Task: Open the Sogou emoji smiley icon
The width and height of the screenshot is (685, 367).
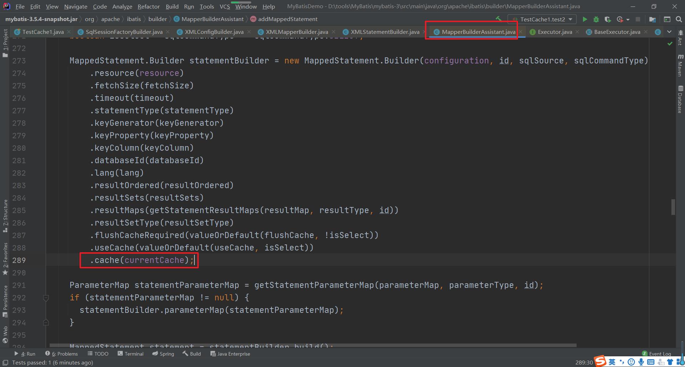Action: tap(631, 362)
